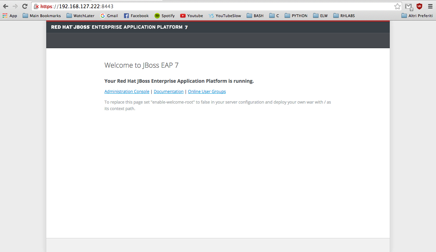The width and height of the screenshot is (436, 252).
Task: Open the Main Bookmarks folder
Action: pos(41,16)
